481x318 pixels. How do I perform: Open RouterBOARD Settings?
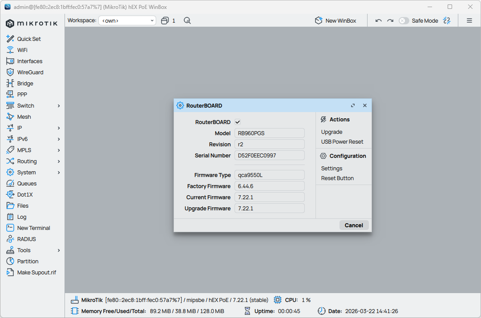click(x=331, y=169)
